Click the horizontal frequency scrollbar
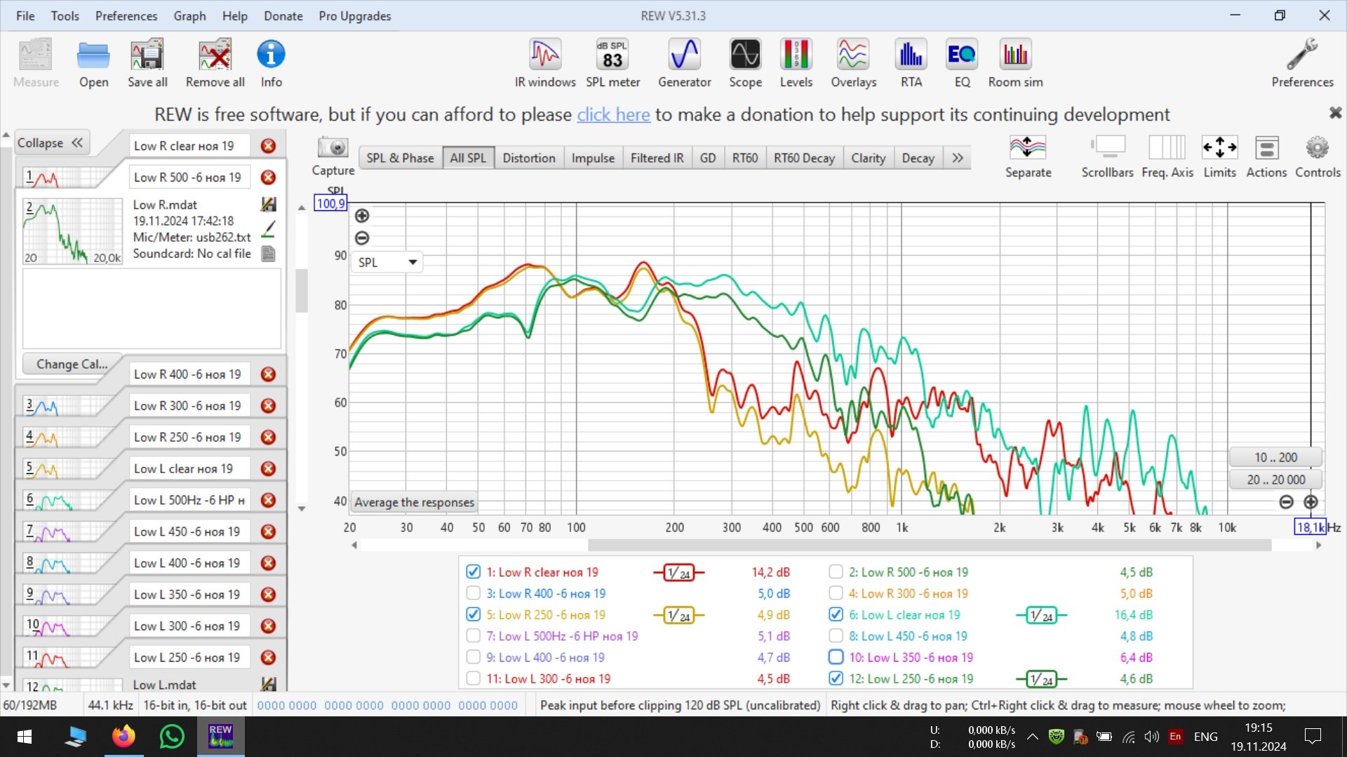Viewport: 1347px width, 757px height. point(929,545)
